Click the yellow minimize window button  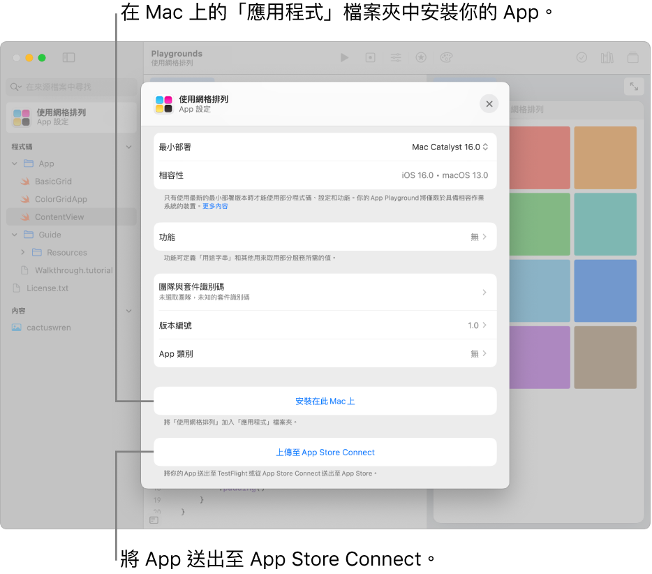point(29,58)
